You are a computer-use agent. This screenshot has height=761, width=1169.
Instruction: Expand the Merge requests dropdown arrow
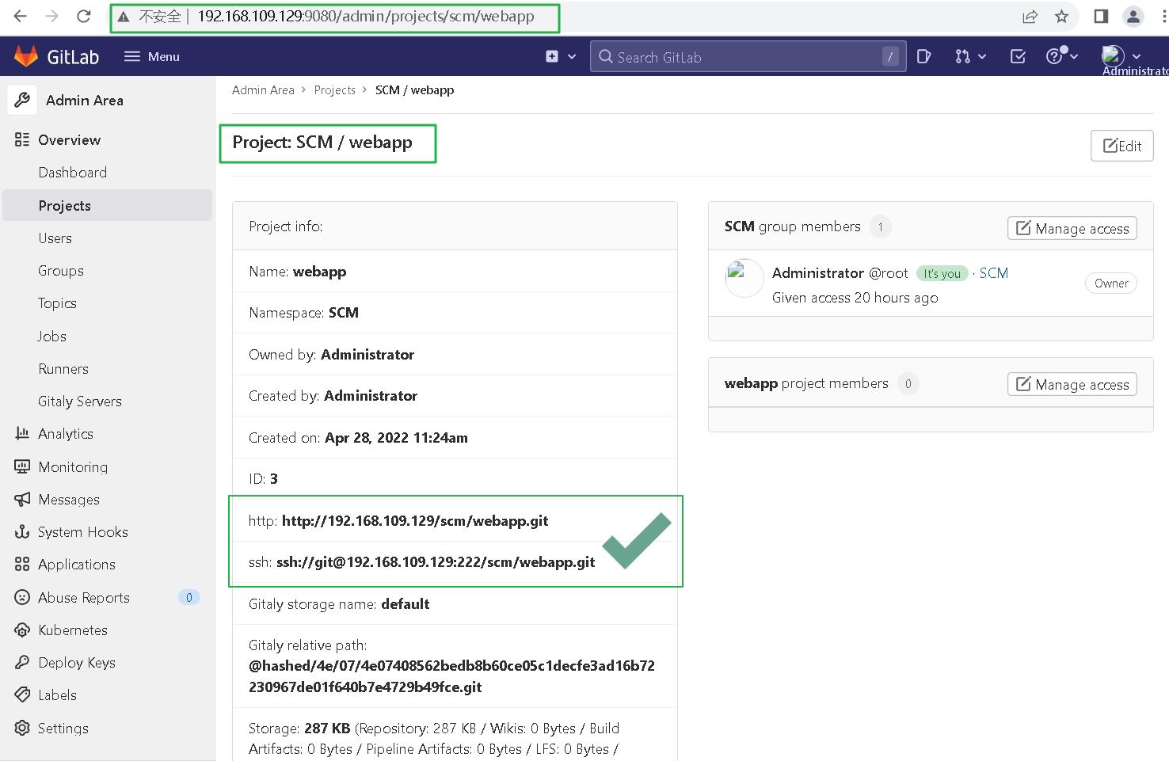click(982, 57)
